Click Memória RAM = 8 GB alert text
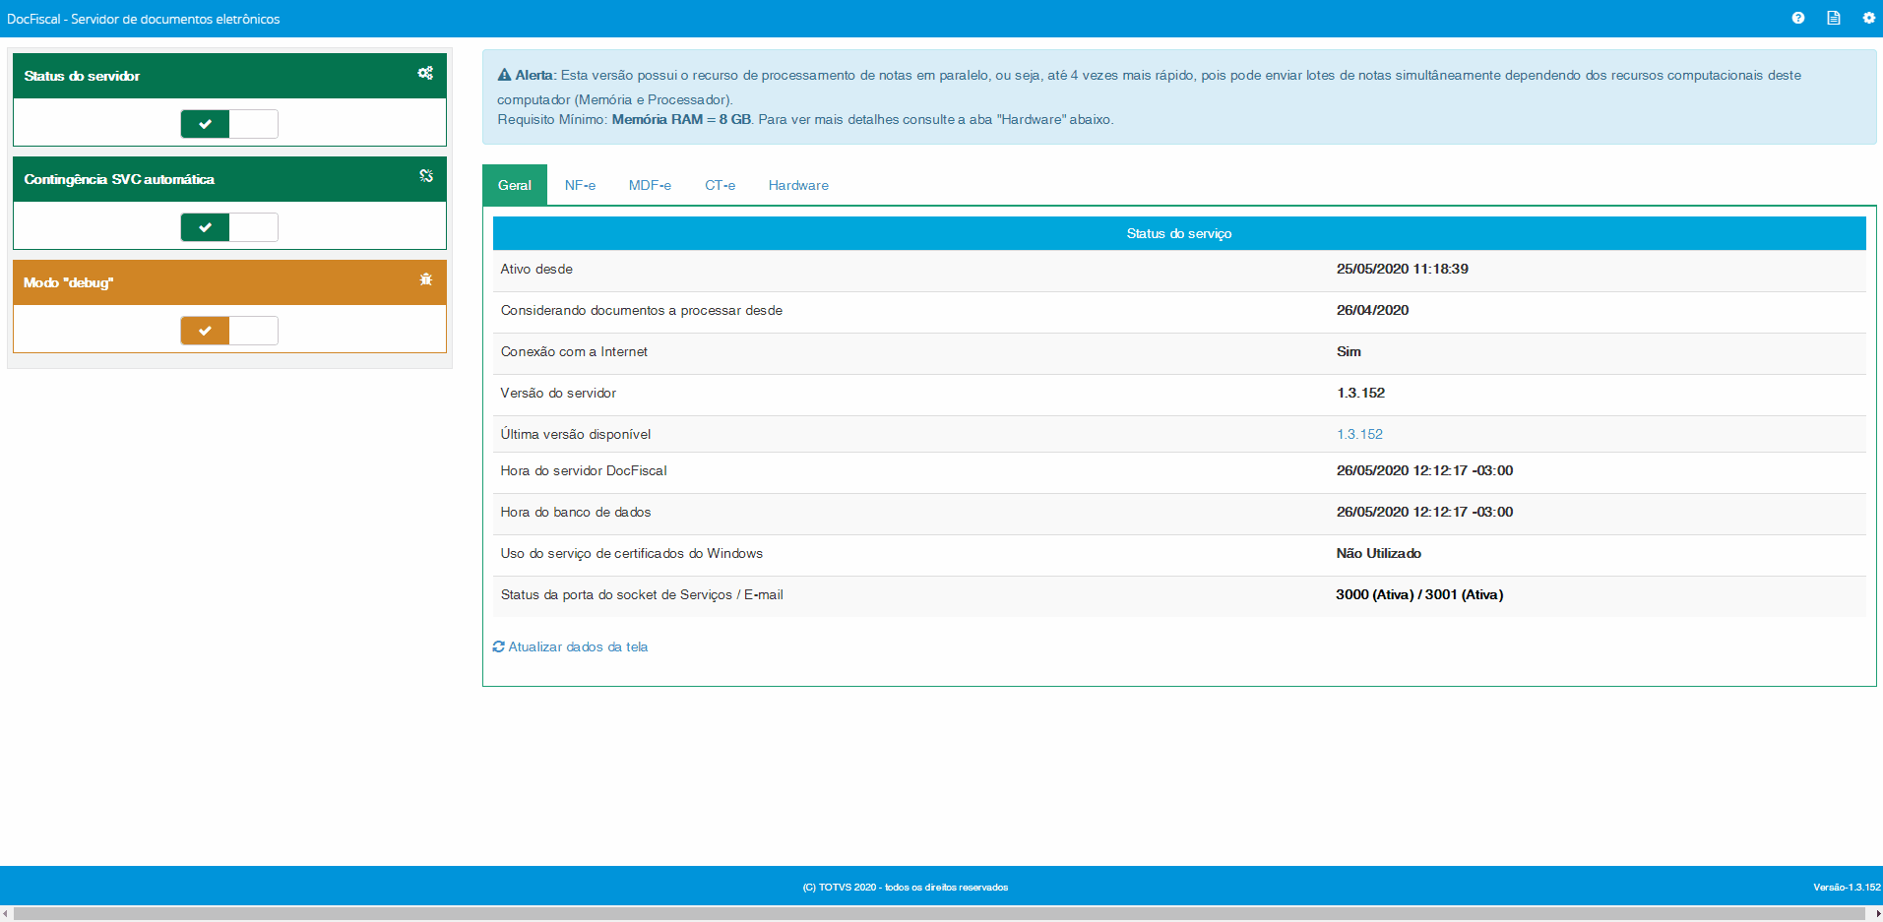1883x922 pixels. coord(681,119)
